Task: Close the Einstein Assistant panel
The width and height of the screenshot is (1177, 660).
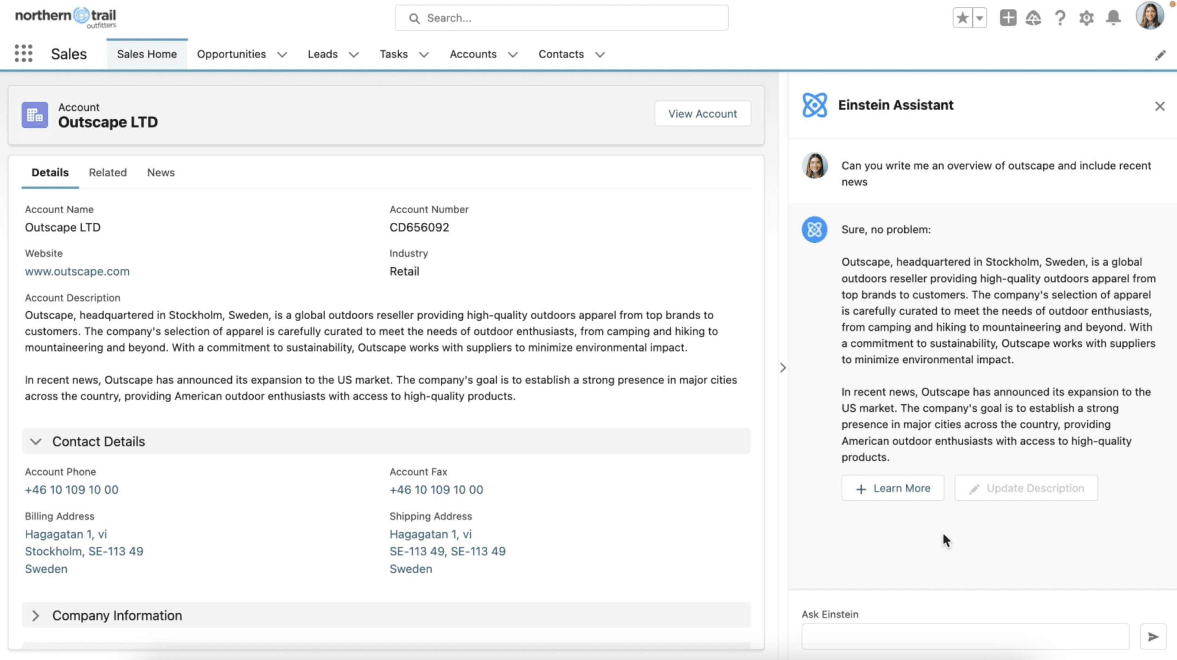Action: (1160, 107)
